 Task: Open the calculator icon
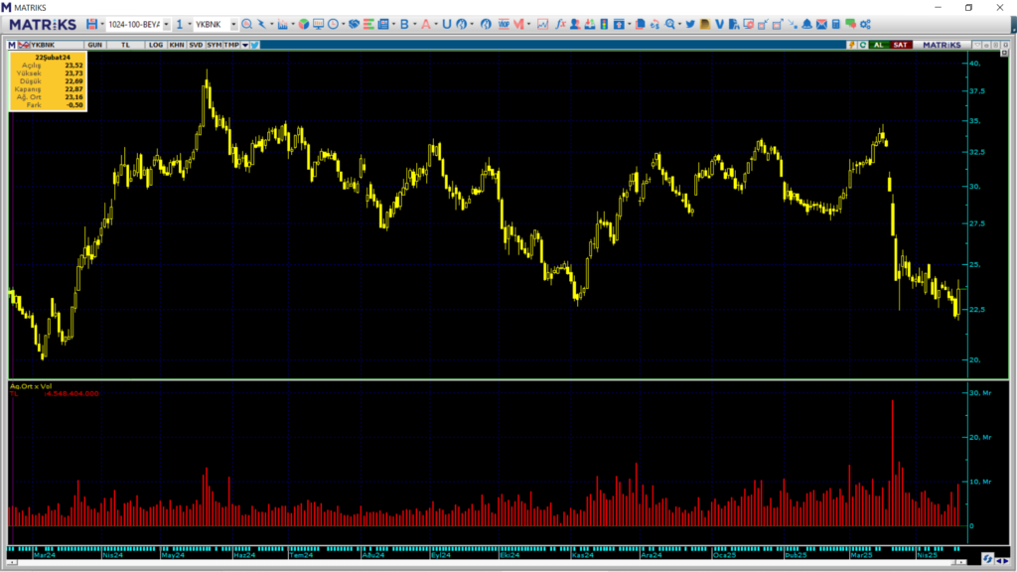(x=836, y=24)
